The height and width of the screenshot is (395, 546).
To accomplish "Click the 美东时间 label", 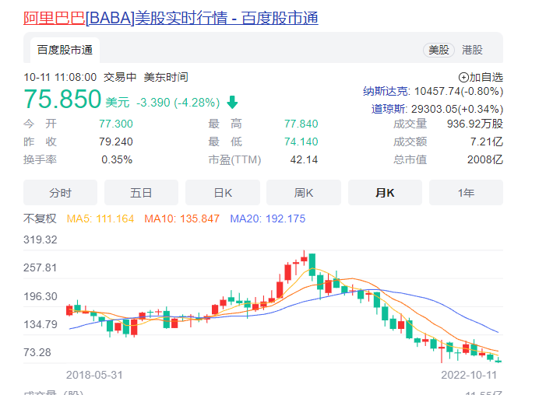I will pos(166,77).
